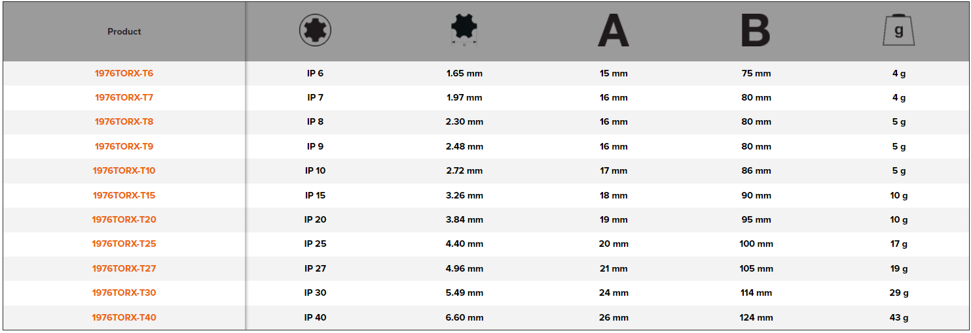Open the 1976TORX-T30 product link
This screenshot has width=971, height=333.
(124, 293)
